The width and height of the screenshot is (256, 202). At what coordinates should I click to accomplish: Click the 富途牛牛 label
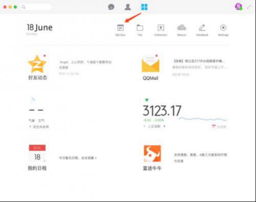152,168
